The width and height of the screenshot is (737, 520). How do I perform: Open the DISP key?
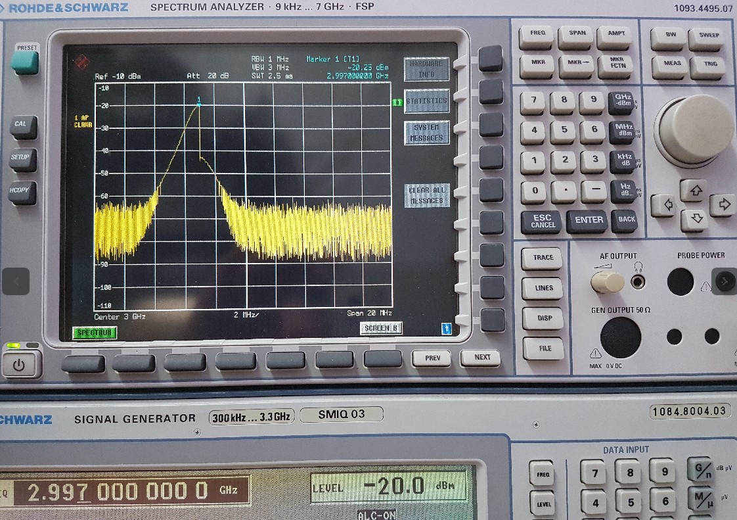[543, 320]
